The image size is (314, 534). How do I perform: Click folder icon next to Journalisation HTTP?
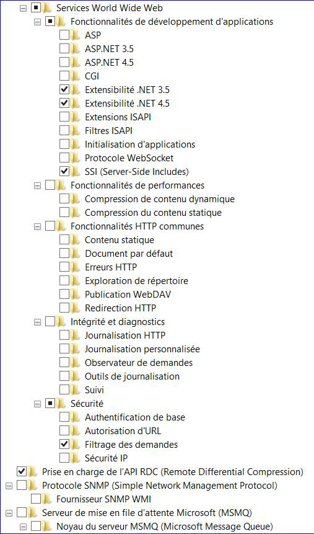click(x=75, y=336)
